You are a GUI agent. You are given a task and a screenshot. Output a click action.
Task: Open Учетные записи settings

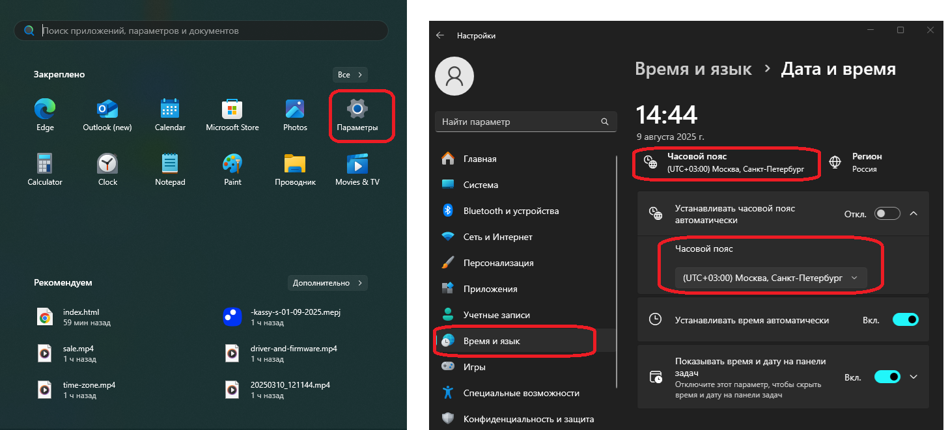[523, 315]
